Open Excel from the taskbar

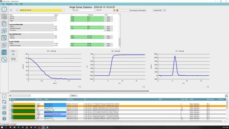19,128
